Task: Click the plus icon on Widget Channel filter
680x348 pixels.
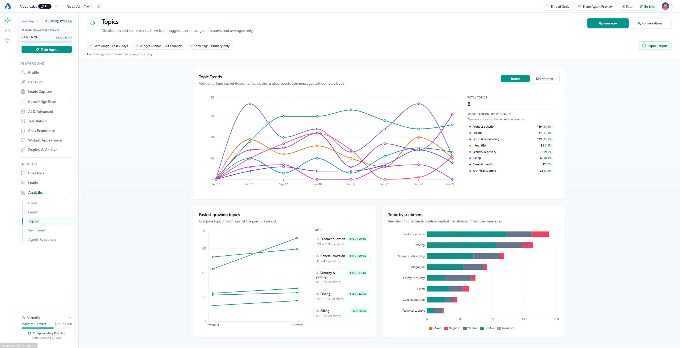Action: coord(137,46)
